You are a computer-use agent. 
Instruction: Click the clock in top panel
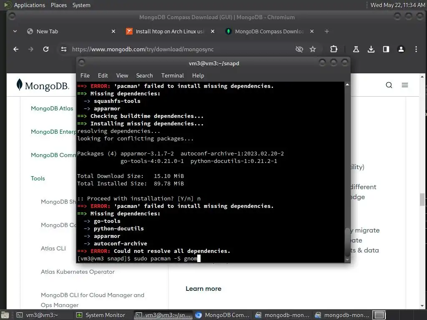[x=397, y=5]
